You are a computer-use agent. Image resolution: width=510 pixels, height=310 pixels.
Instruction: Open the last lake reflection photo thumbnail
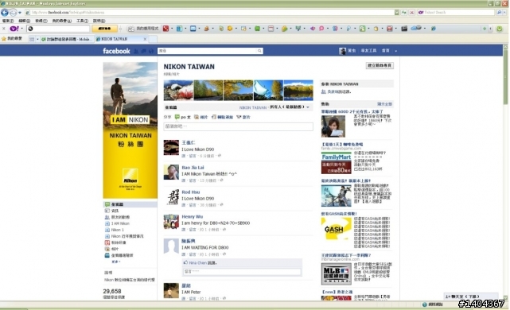pyautogui.click(x=298, y=90)
